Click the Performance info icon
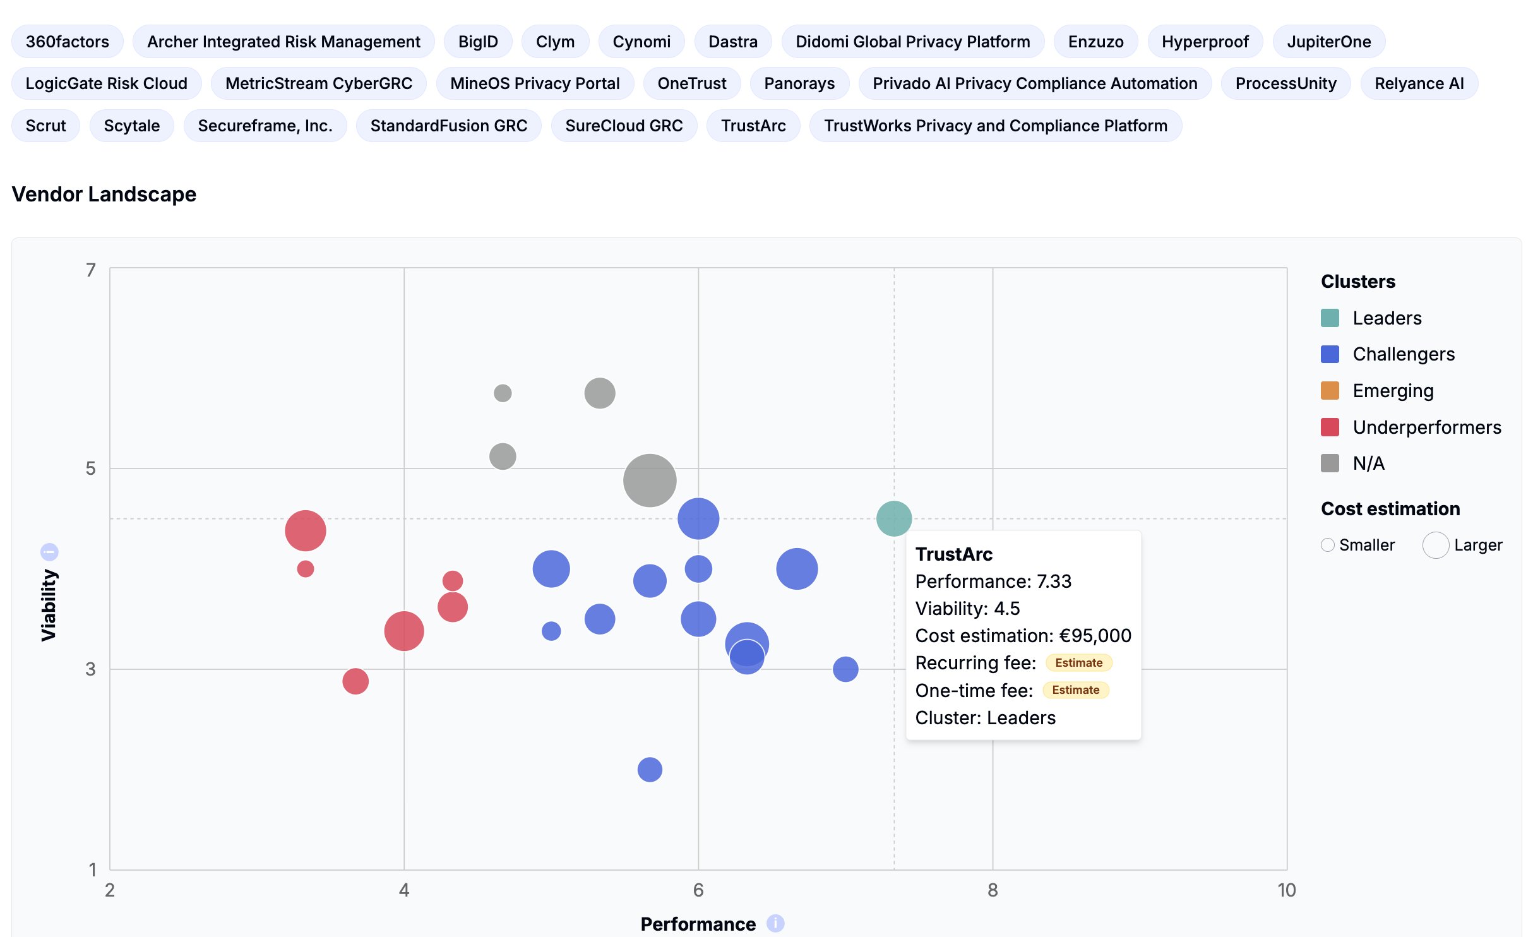This screenshot has width=1533, height=937. pyautogui.click(x=775, y=923)
